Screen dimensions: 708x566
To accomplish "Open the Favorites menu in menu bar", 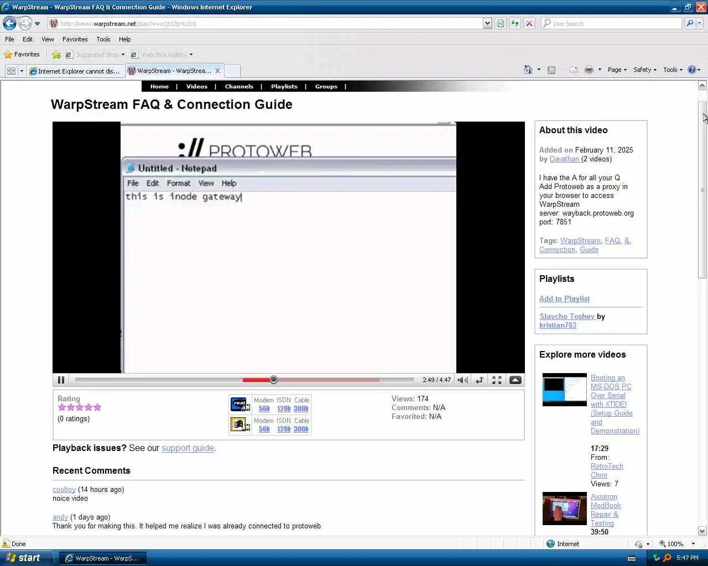I will click(x=75, y=39).
